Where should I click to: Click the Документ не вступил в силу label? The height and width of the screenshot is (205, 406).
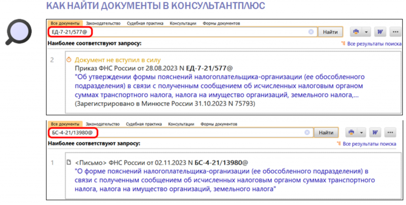coord(117,60)
